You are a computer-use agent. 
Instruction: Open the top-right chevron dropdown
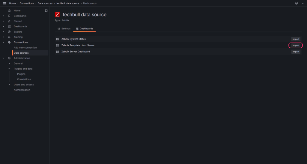[x=303, y=3]
